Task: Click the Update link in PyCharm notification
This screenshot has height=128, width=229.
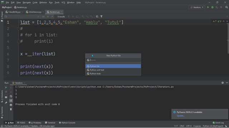Action: pyautogui.click(x=180, y=116)
